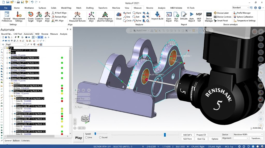The width and height of the screenshot is (265, 148).
Task: Open report Defaults
Action: (x=184, y=16)
